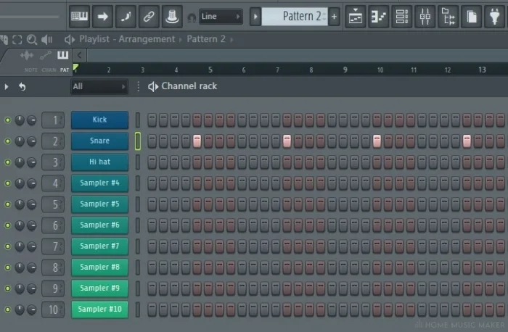This screenshot has height=332, width=508.
Task: Click the playback speaker tool in playlist
Action: 47,40
